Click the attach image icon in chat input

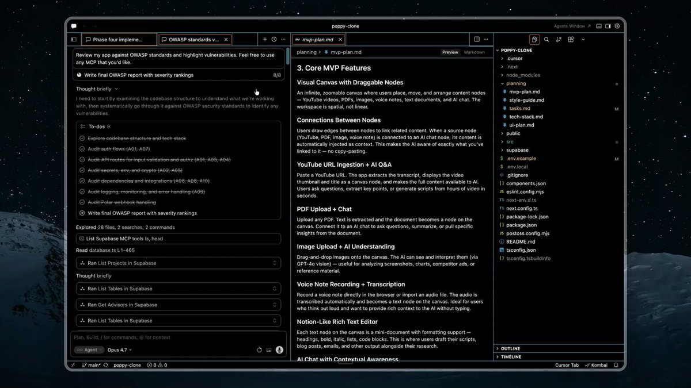click(x=268, y=349)
